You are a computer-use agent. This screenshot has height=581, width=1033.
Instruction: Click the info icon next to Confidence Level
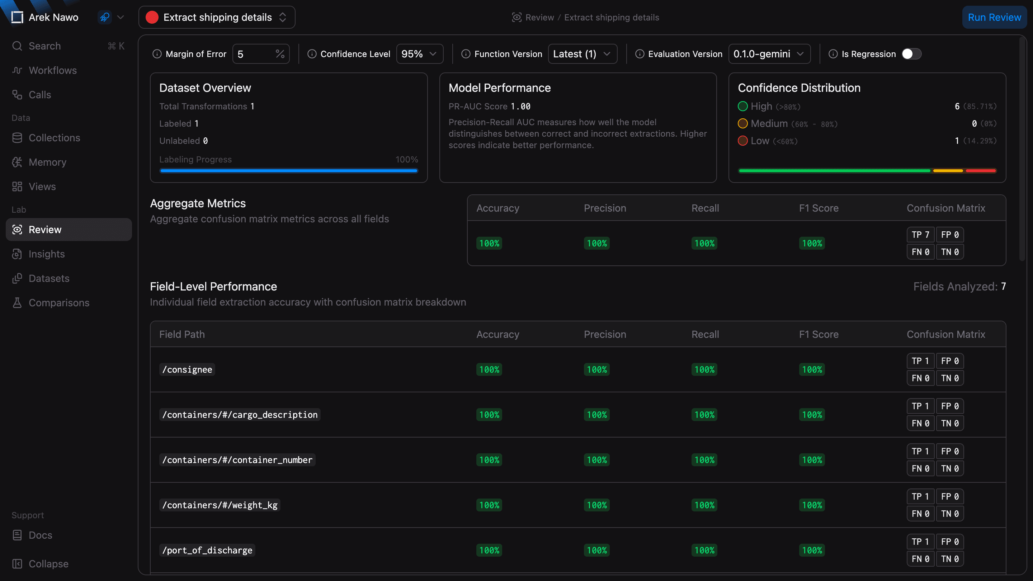[312, 54]
